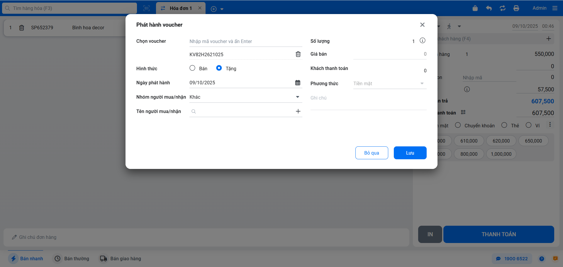The height and width of the screenshot is (267, 563).
Task: Focus the voucher code input field
Action: tap(245, 41)
